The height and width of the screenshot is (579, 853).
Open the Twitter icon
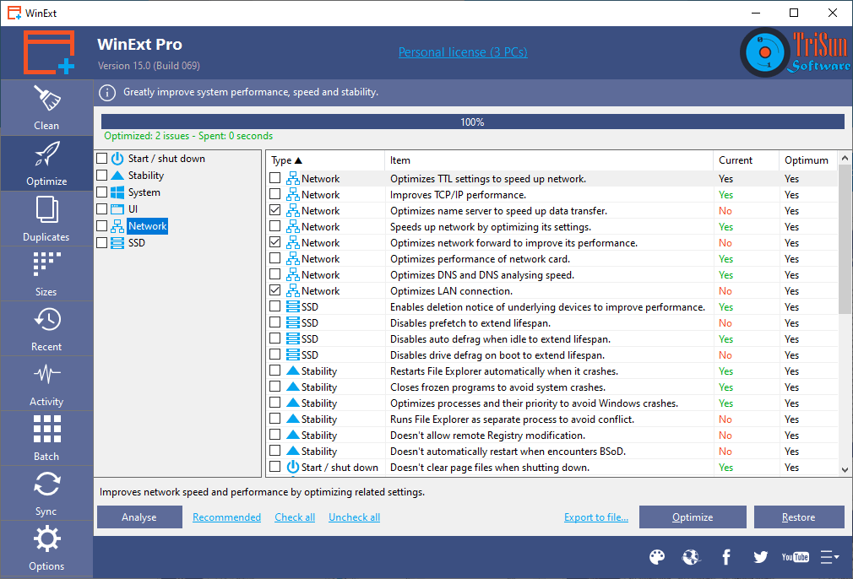[x=760, y=557]
